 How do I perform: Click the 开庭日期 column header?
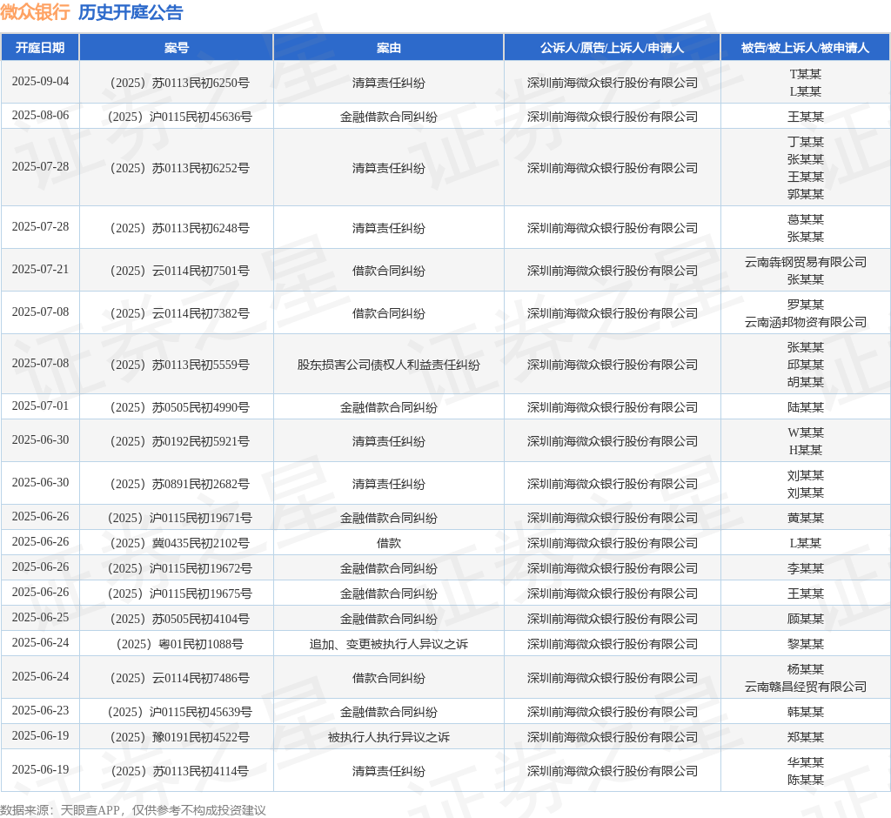(40, 48)
